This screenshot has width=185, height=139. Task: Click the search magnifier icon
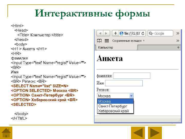point(151,33)
